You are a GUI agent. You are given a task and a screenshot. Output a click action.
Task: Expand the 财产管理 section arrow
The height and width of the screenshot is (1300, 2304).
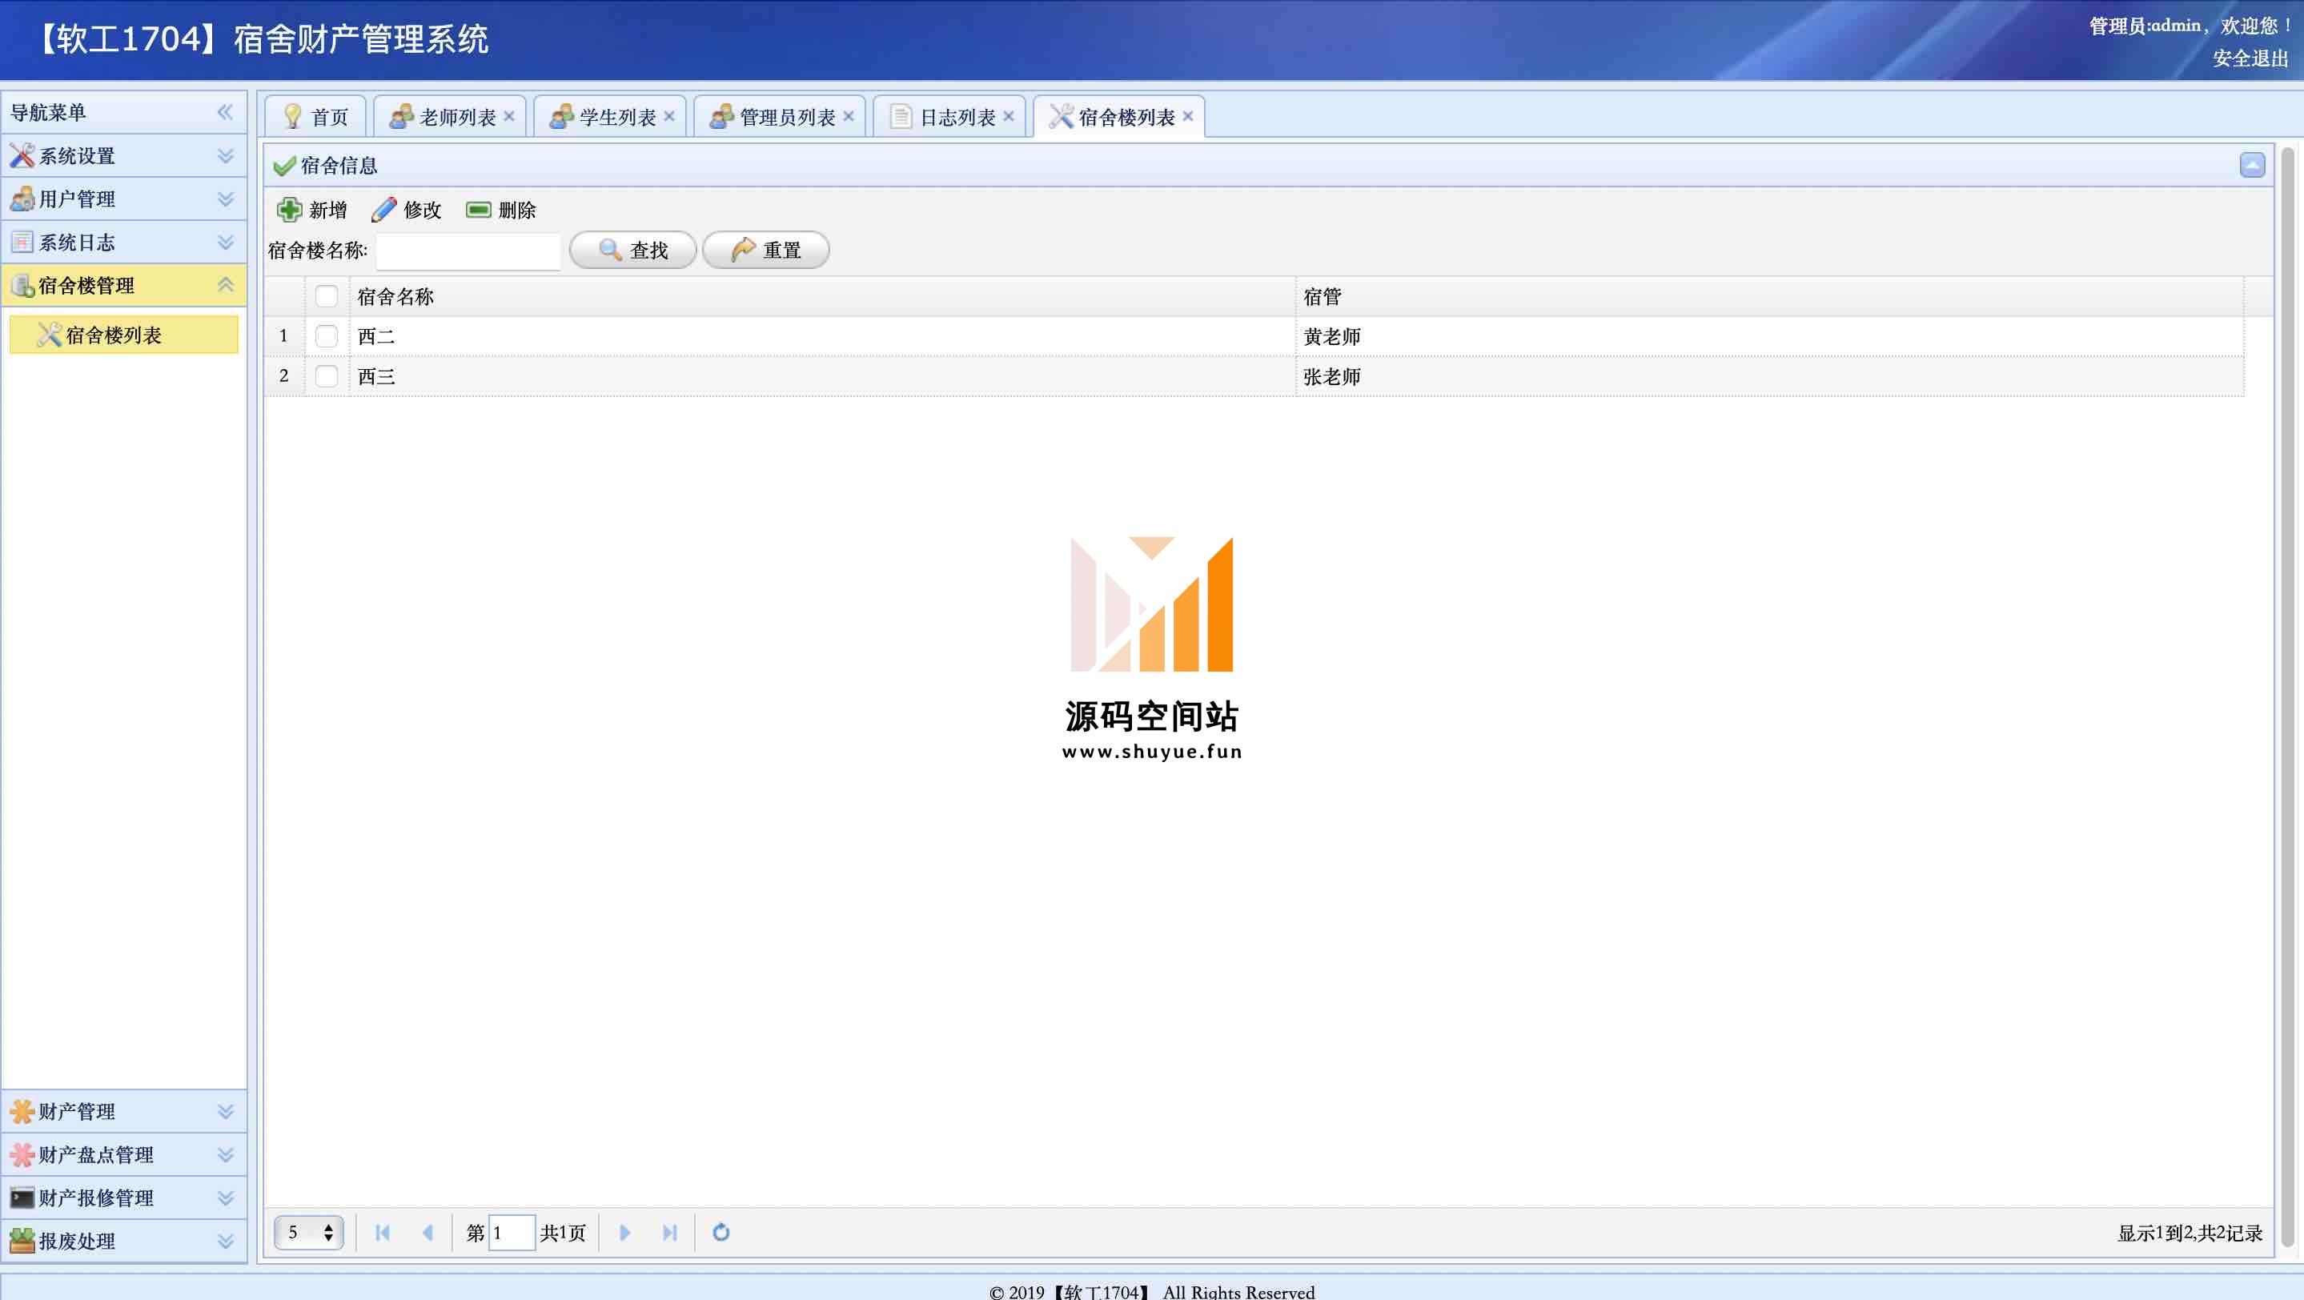226,1111
